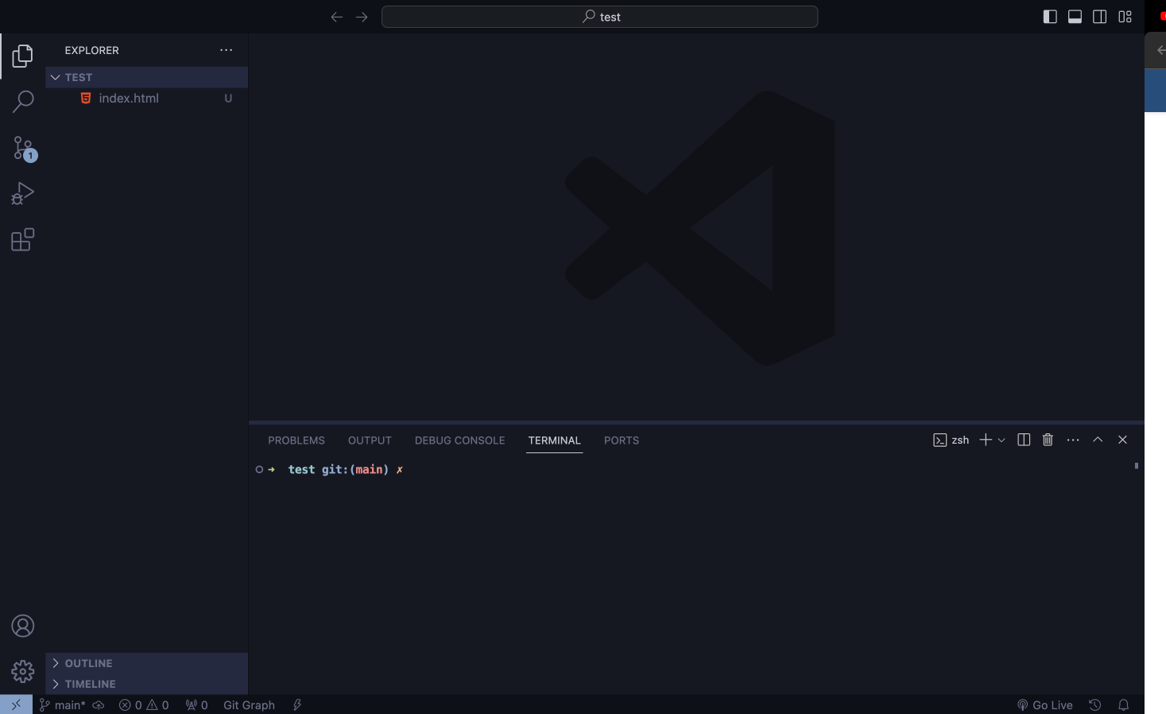Collapse the TEST folder in Explorer
Screen dimensions: 1166x714
pyautogui.click(x=55, y=77)
